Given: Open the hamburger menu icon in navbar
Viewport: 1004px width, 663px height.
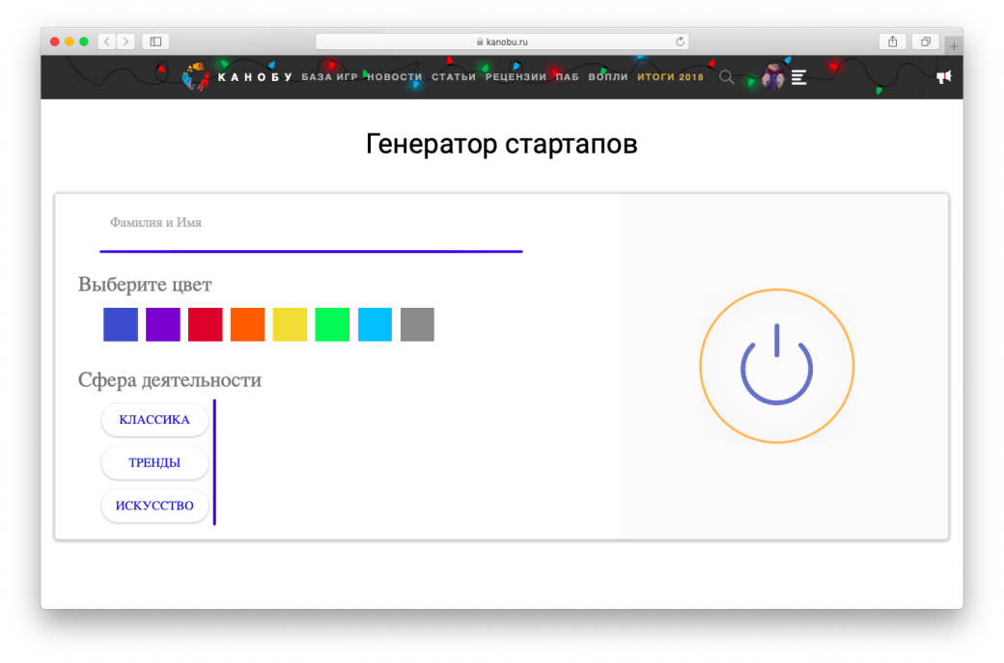Looking at the screenshot, I should click(x=798, y=77).
